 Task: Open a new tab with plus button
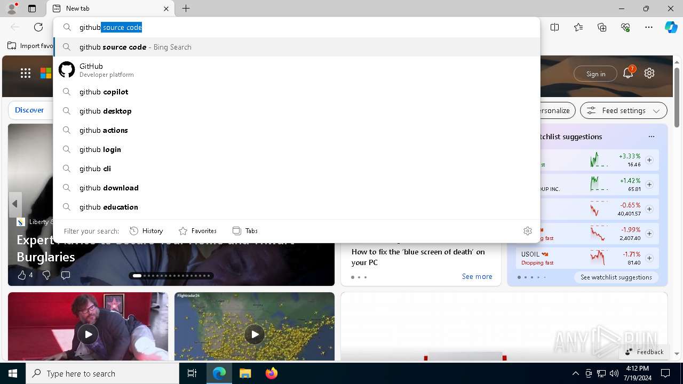186,9
